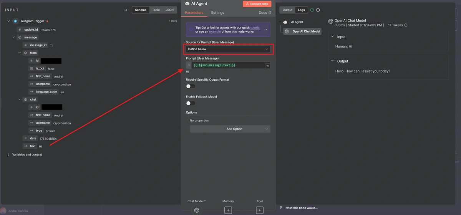Click the search icon in Input panel
461x215 pixels.
(126, 10)
